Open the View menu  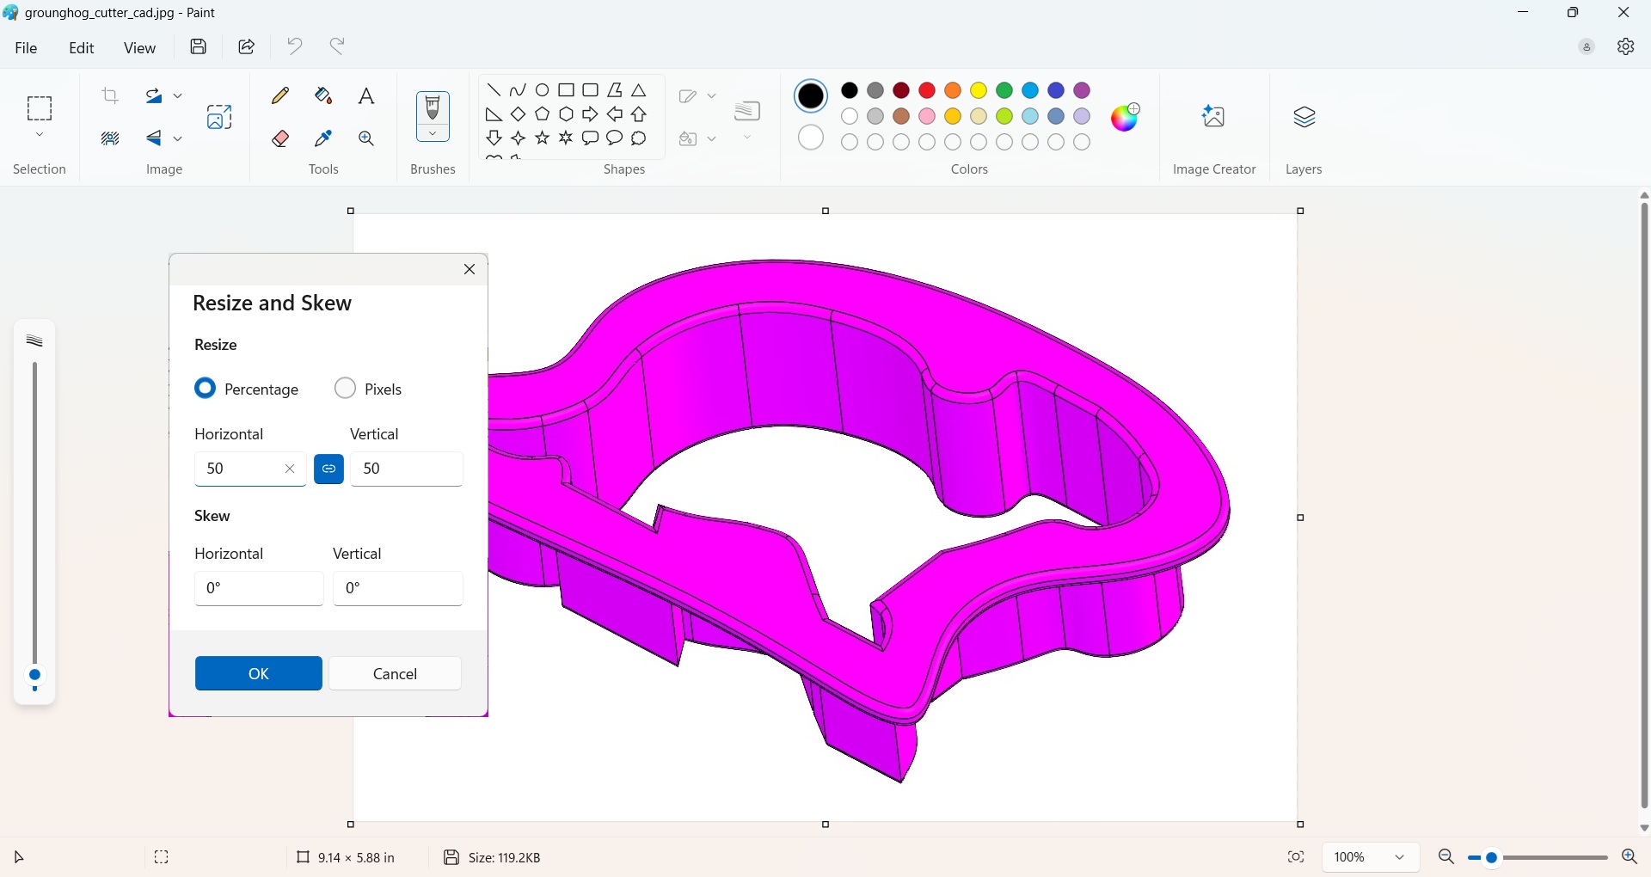(139, 48)
